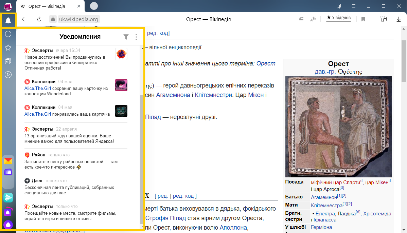
Task: Follow the Аполлона link
Action: click(x=233, y=227)
